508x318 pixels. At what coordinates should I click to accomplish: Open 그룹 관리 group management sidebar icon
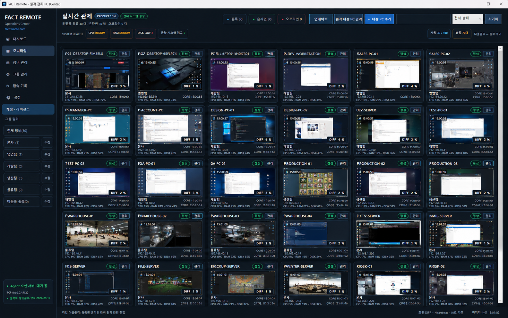click(x=8, y=74)
